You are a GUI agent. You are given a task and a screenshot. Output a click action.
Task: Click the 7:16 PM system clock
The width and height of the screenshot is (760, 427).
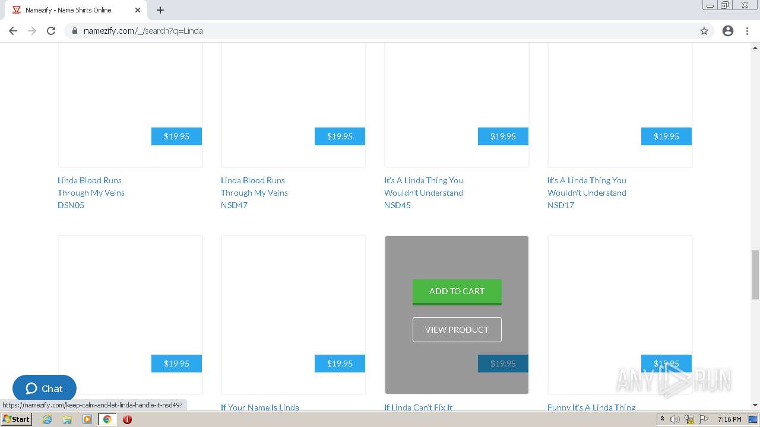(729, 419)
